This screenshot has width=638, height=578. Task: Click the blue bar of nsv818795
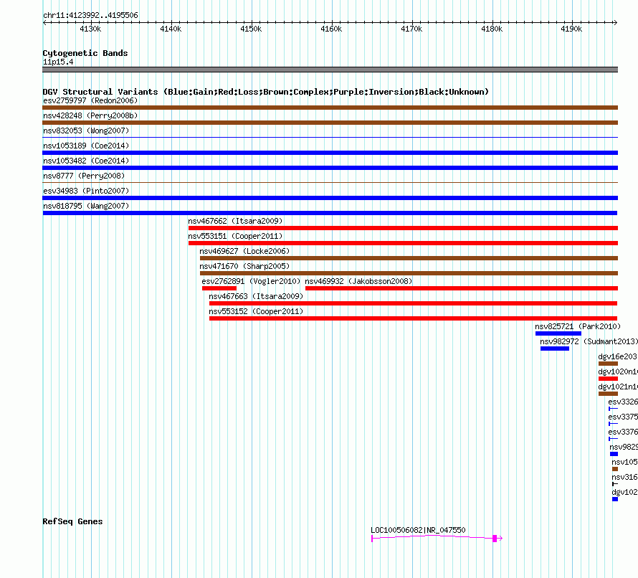(330, 213)
